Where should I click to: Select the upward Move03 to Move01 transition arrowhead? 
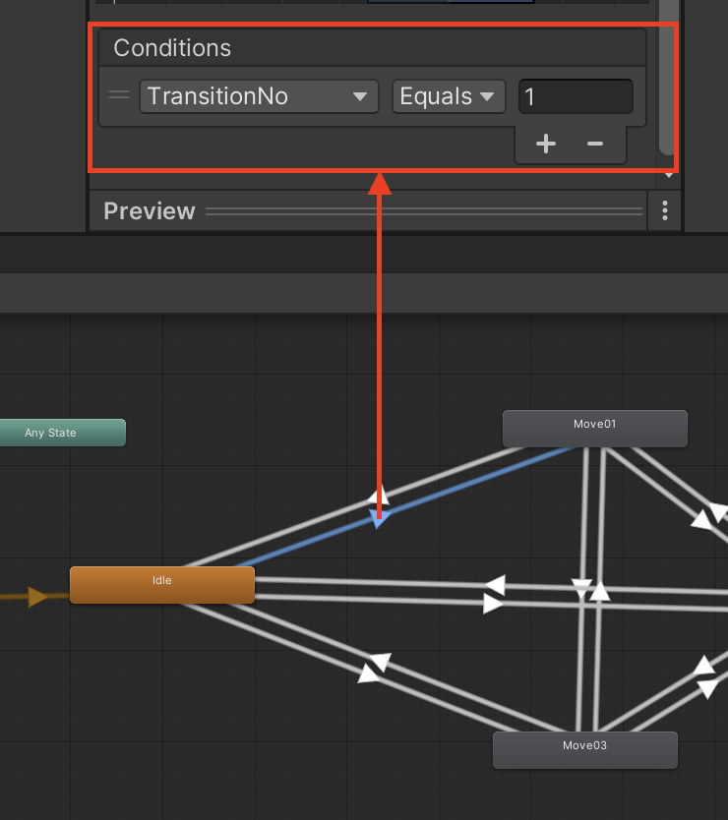point(600,591)
